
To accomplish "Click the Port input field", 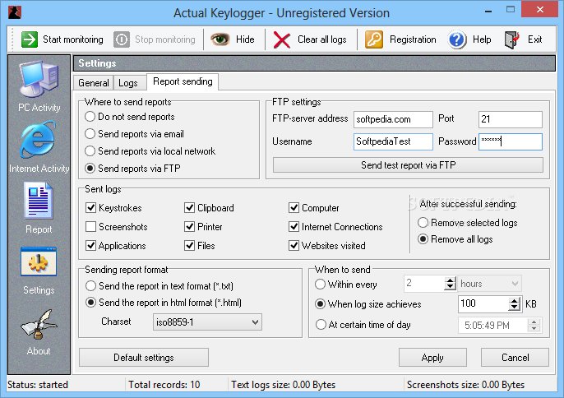I will [x=510, y=119].
